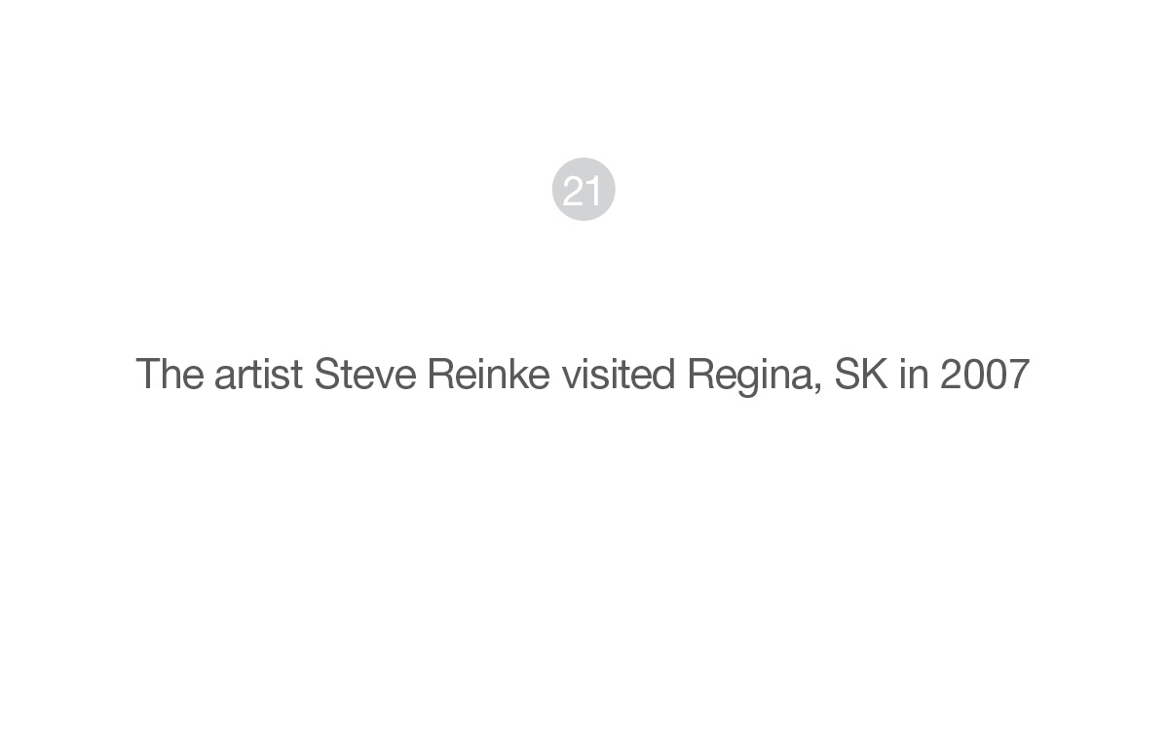This screenshot has height=755, width=1168.
Task: Click the digit 1 inside the gray badge
Action: point(594,191)
